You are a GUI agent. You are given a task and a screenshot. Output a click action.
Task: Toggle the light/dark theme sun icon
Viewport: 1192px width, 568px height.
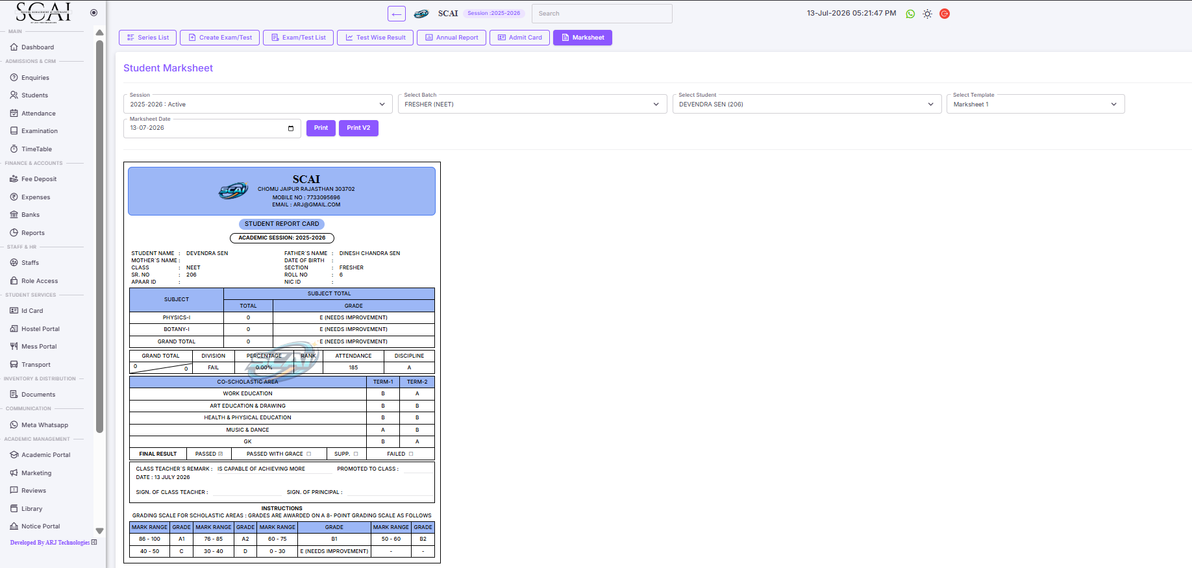point(927,14)
